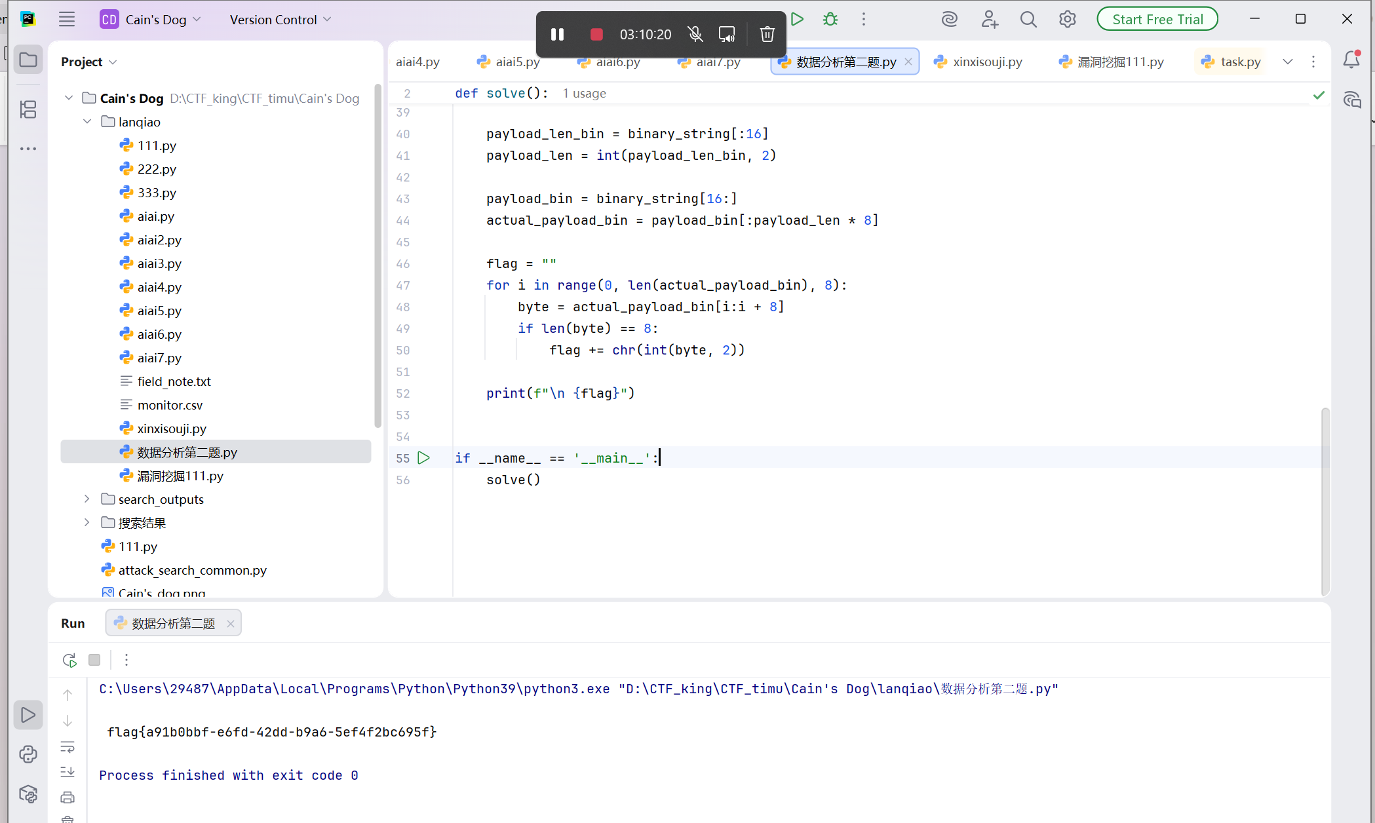Delete the recording with trash icon
Image resolution: width=1375 pixels, height=823 pixels.
coord(767,34)
